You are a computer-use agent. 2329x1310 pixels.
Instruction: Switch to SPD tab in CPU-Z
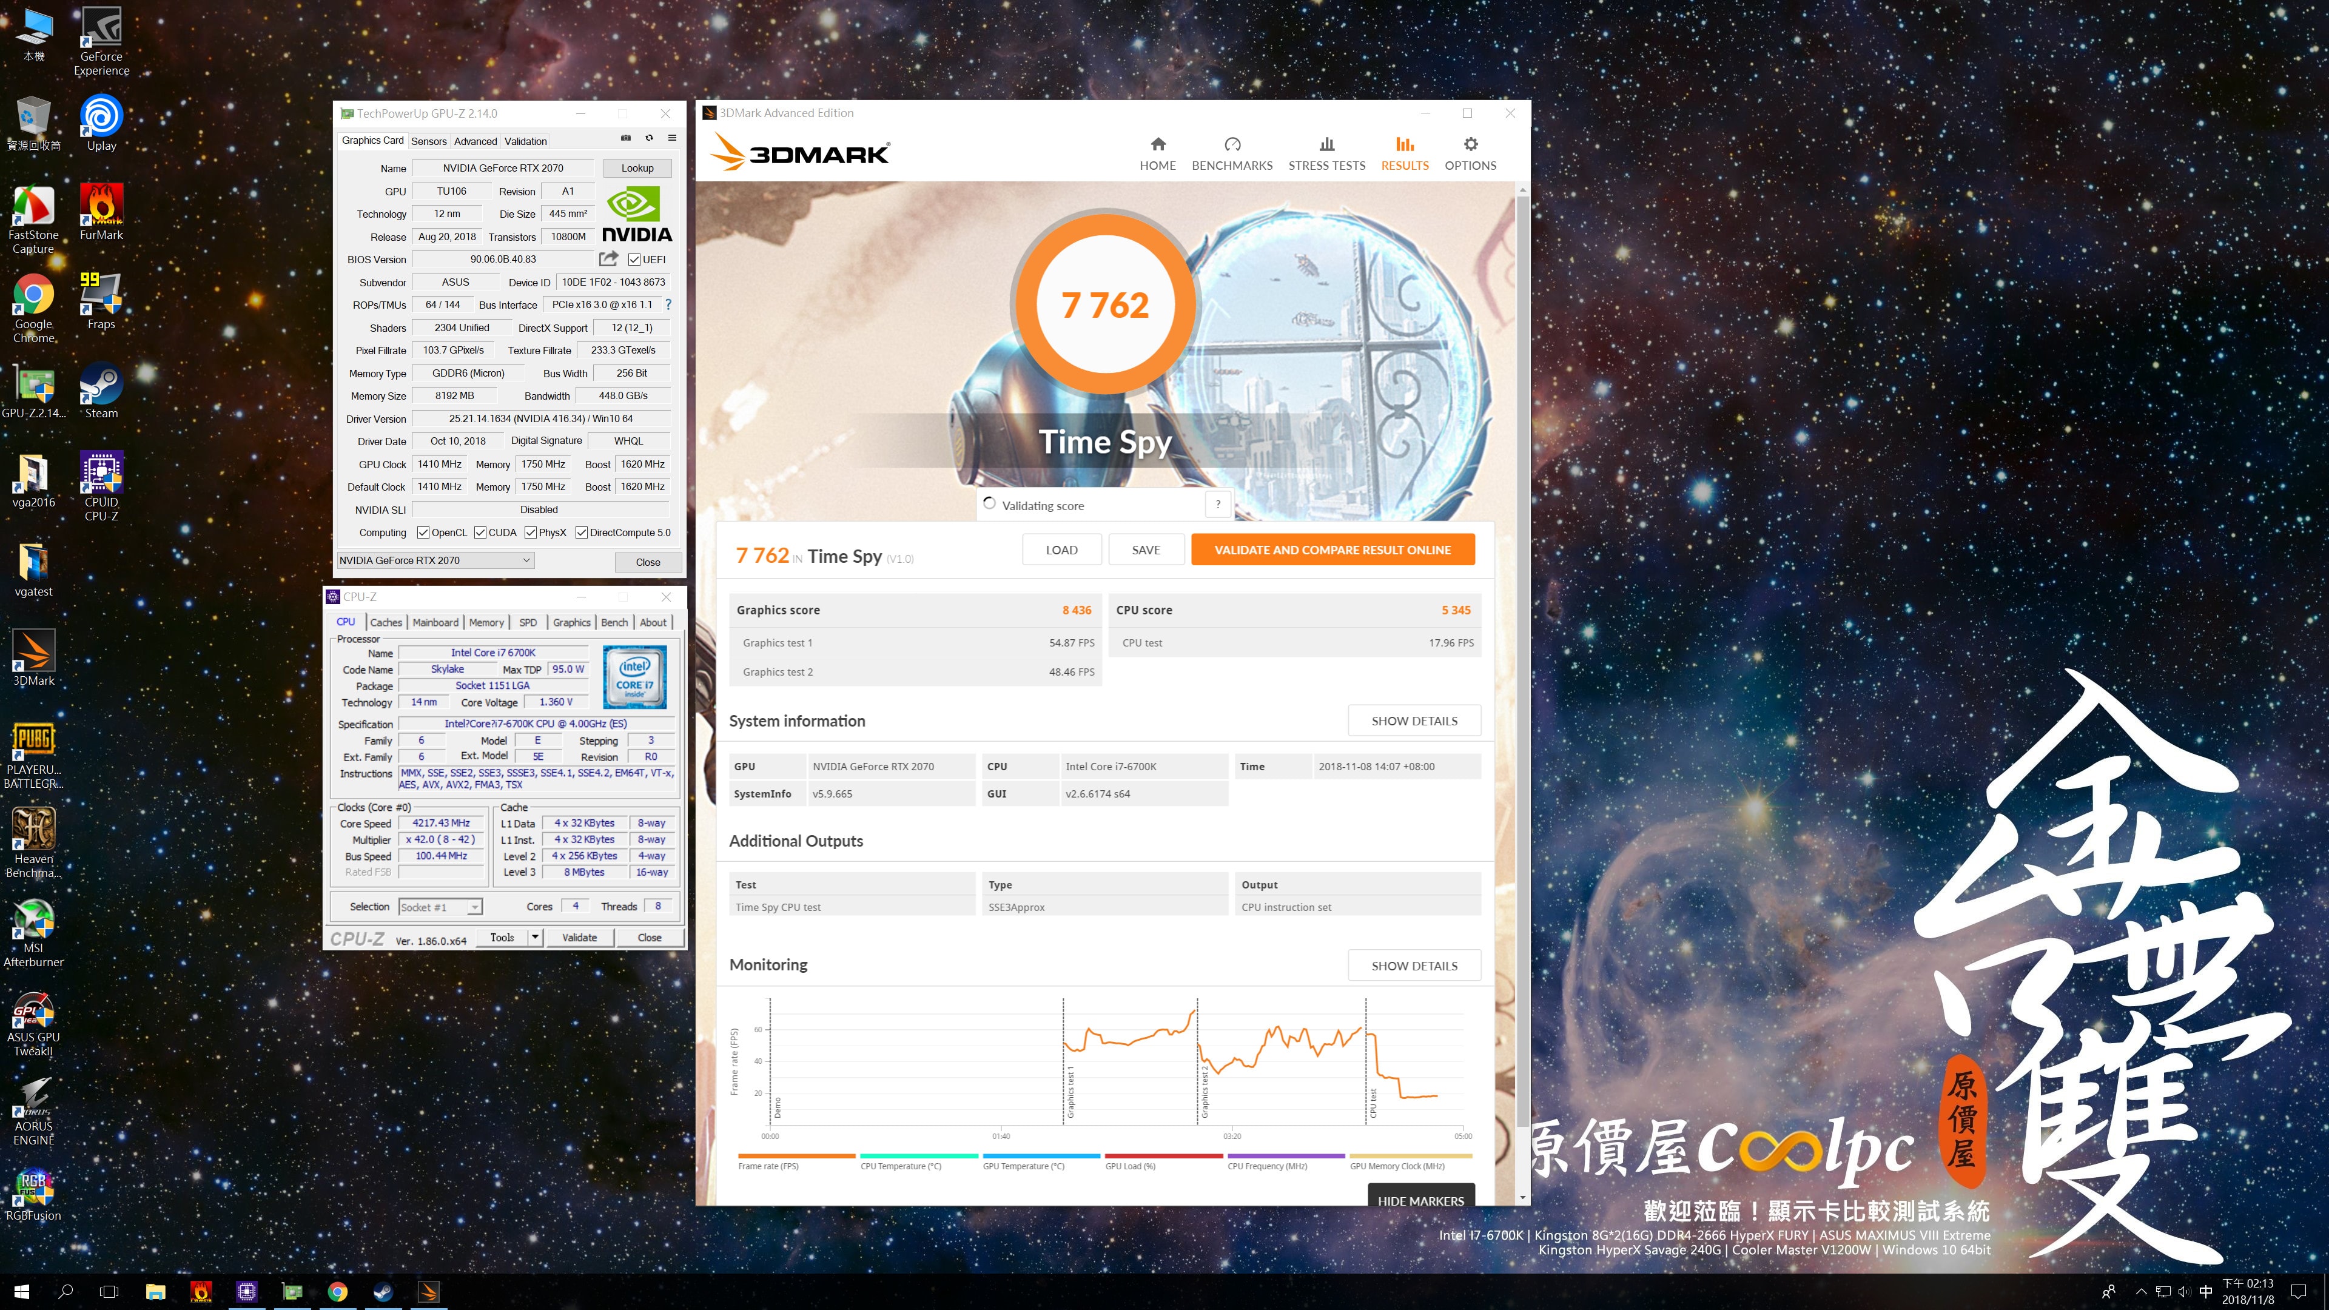pyautogui.click(x=528, y=622)
